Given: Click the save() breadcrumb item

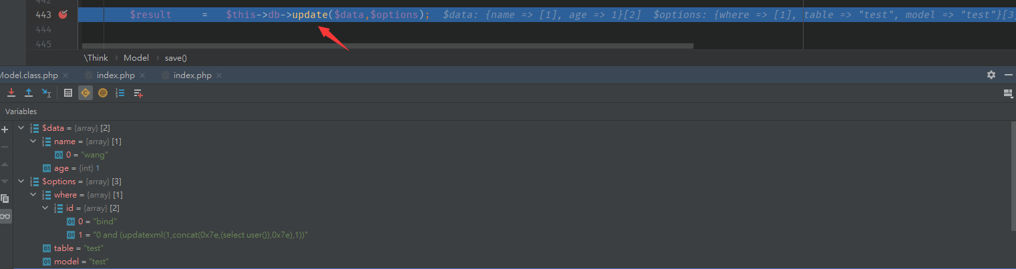Looking at the screenshot, I should (x=176, y=58).
